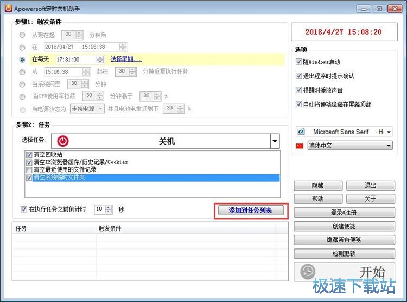Toggle 自动将便签隐藏在屏幕顶部 option
The image size is (407, 302).
(298, 104)
